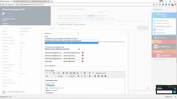Apply italic formatting
177x99 pixels.
click(x=82, y=76)
